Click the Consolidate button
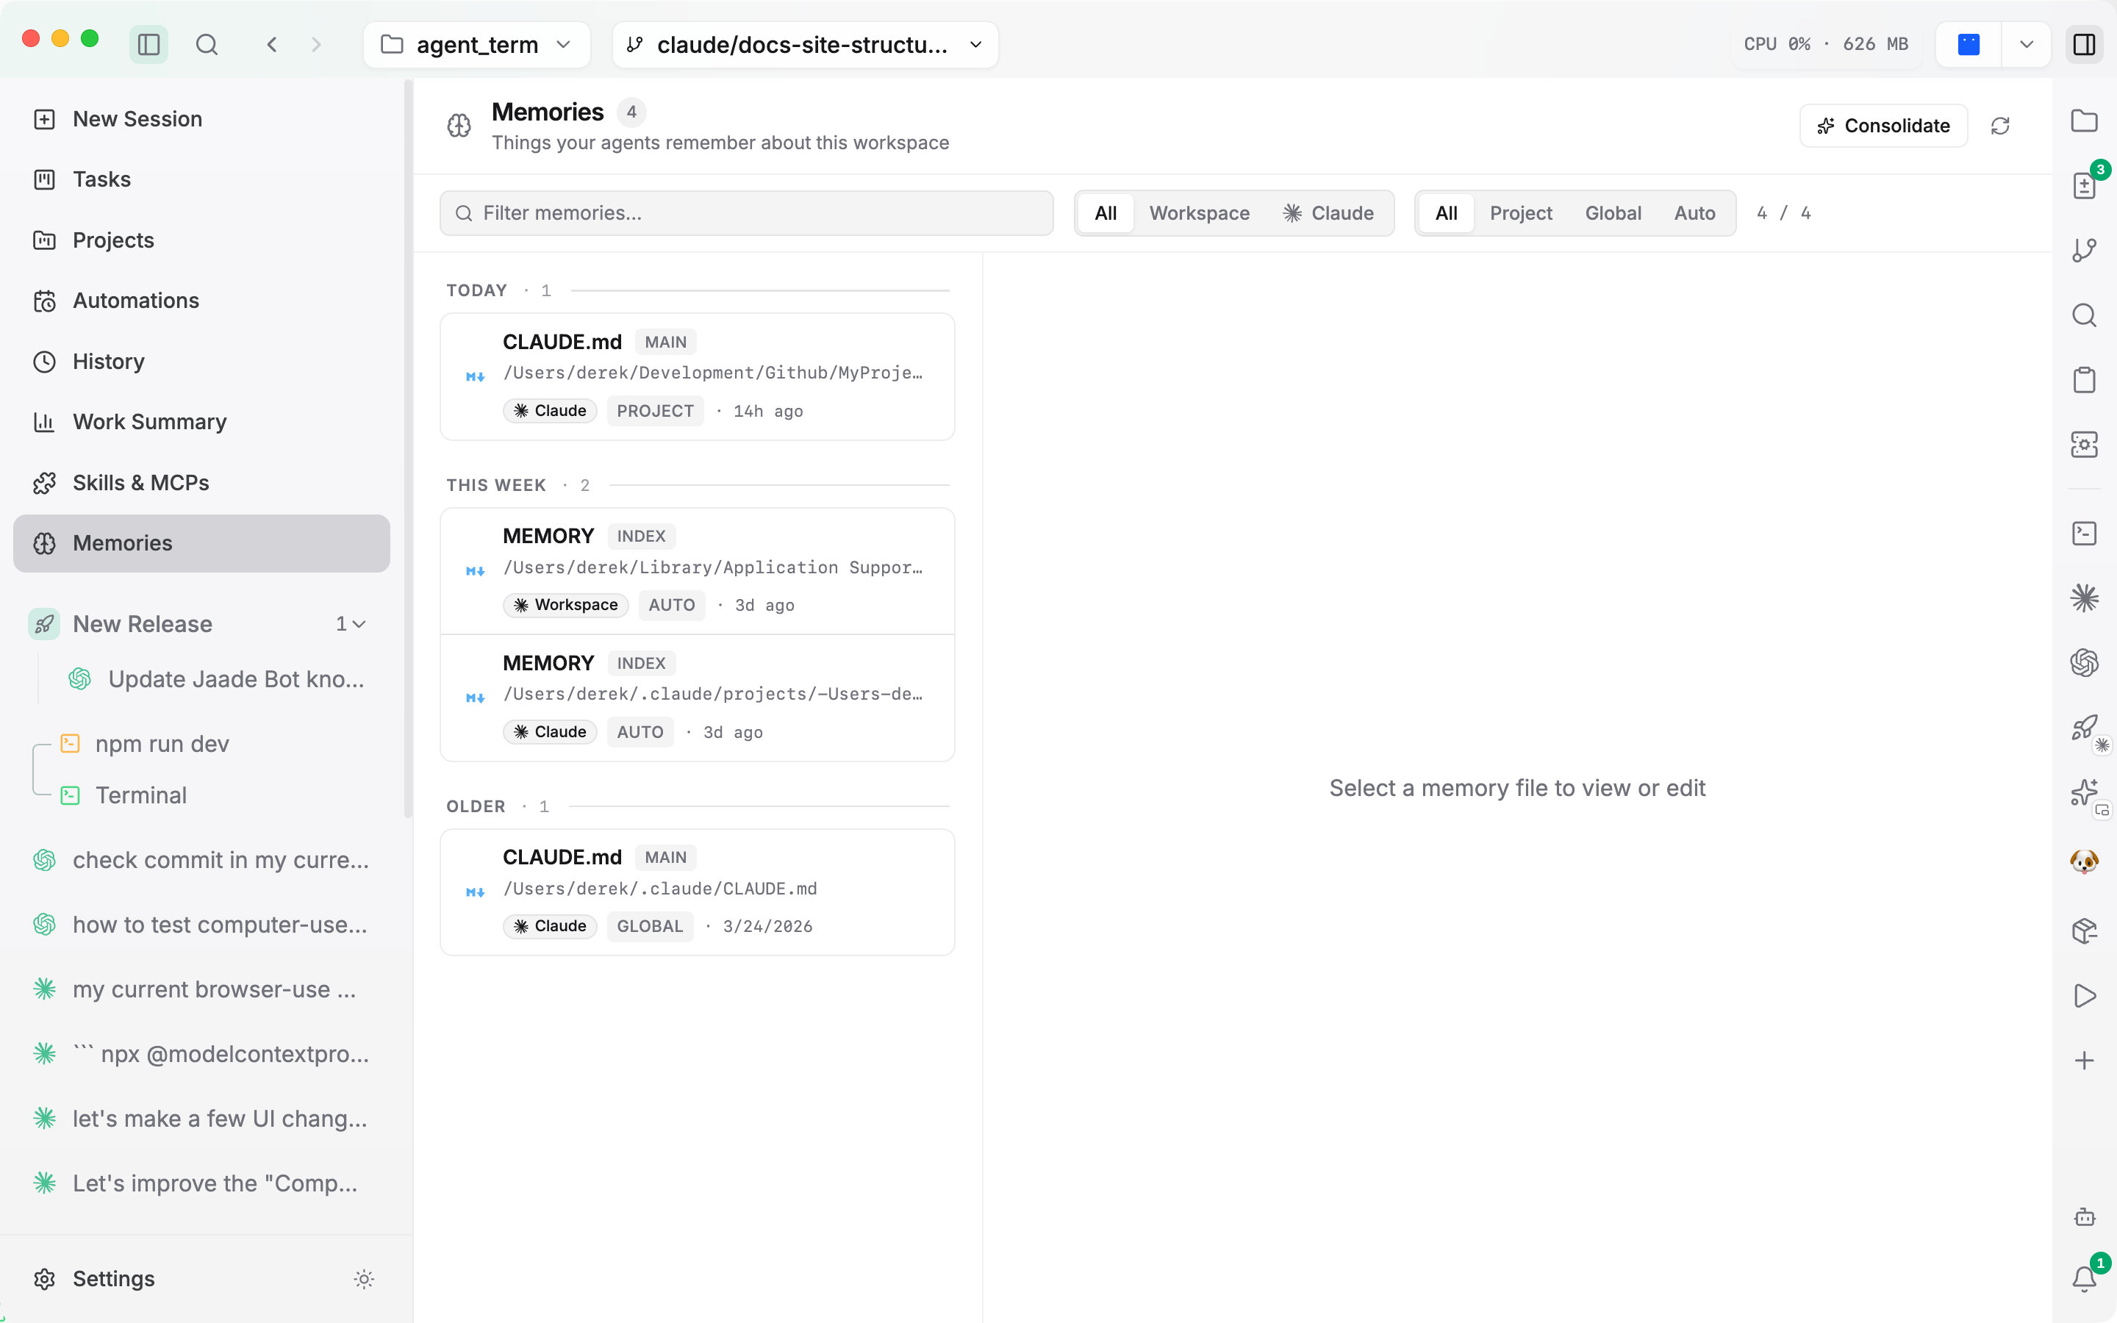The width and height of the screenshot is (2117, 1323). pyautogui.click(x=1883, y=126)
